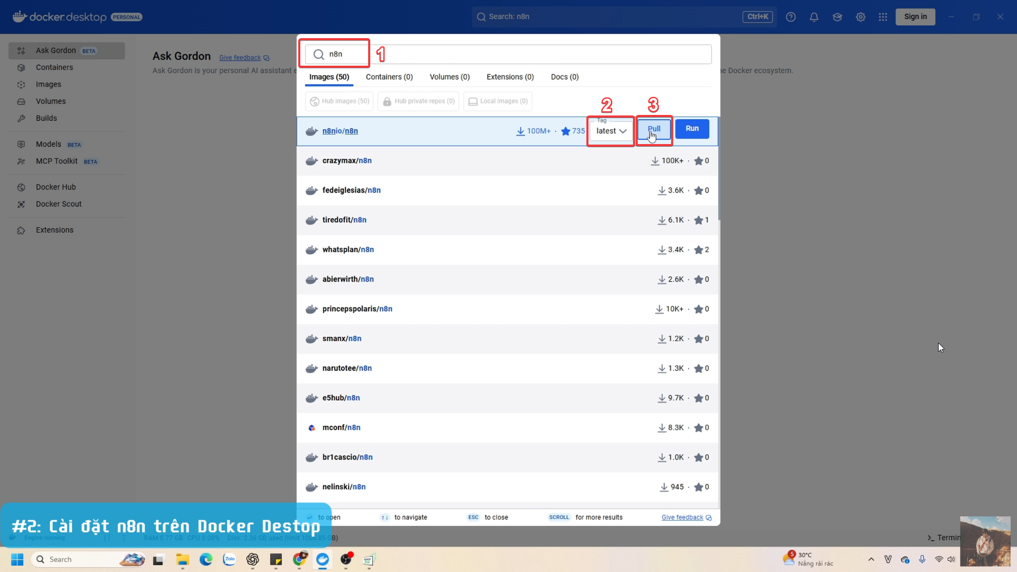This screenshot has height=572, width=1017.
Task: Go to Volumes in sidebar
Action: pyautogui.click(x=67, y=101)
